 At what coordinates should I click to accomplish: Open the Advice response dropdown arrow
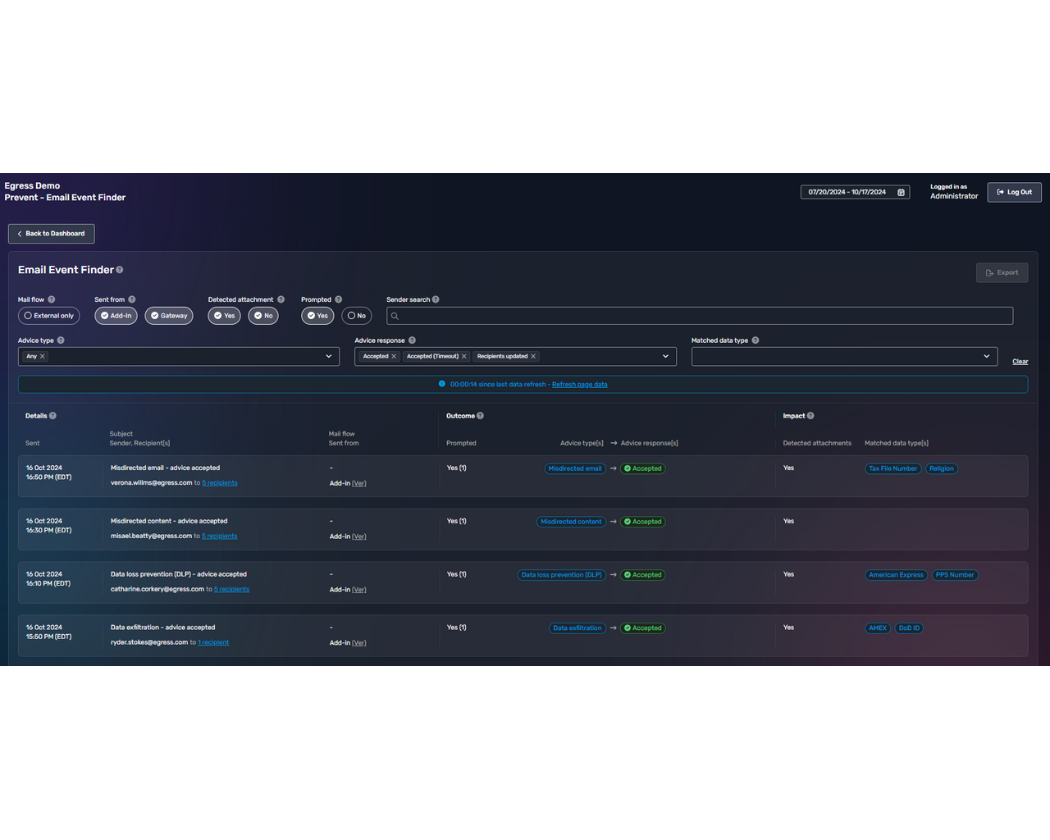click(x=665, y=357)
